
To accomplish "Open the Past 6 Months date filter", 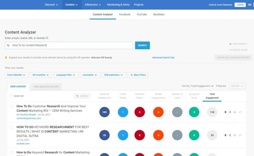I will tap(17, 75).
